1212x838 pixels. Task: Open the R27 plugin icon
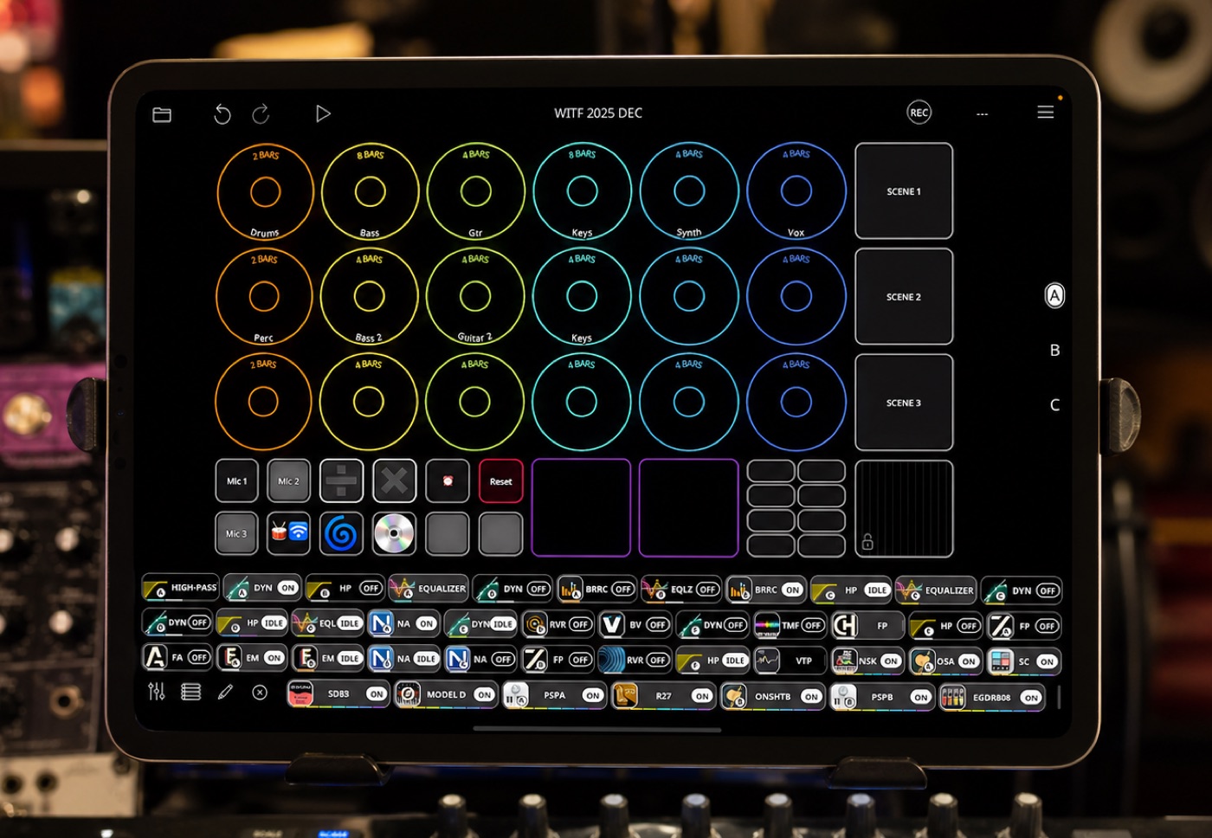[625, 695]
